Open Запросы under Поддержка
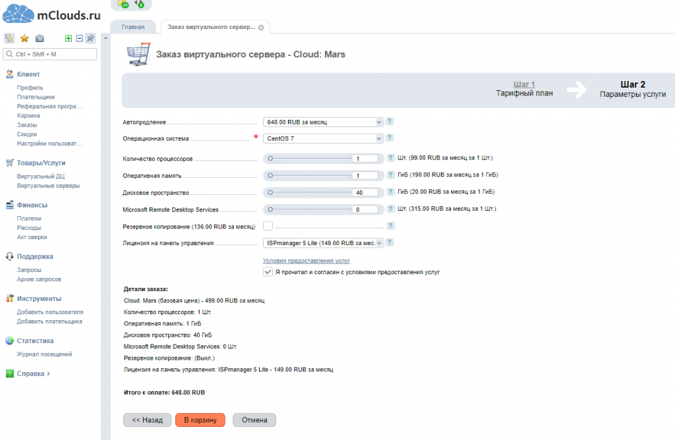Viewport: 675px width, 440px height. (29, 269)
